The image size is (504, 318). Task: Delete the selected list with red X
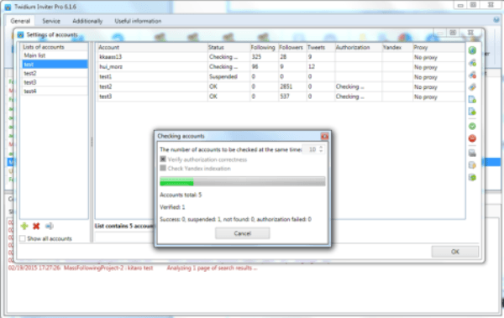click(36, 227)
